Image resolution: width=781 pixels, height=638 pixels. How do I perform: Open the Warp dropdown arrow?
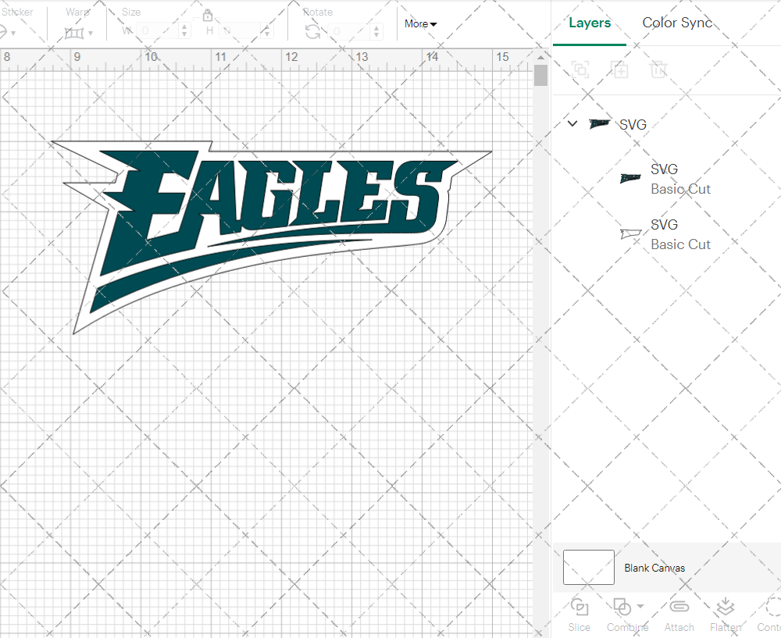pyautogui.click(x=90, y=34)
